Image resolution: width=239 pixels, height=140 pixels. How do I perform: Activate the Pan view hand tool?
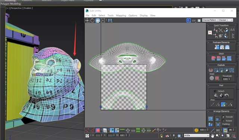pos(212,136)
